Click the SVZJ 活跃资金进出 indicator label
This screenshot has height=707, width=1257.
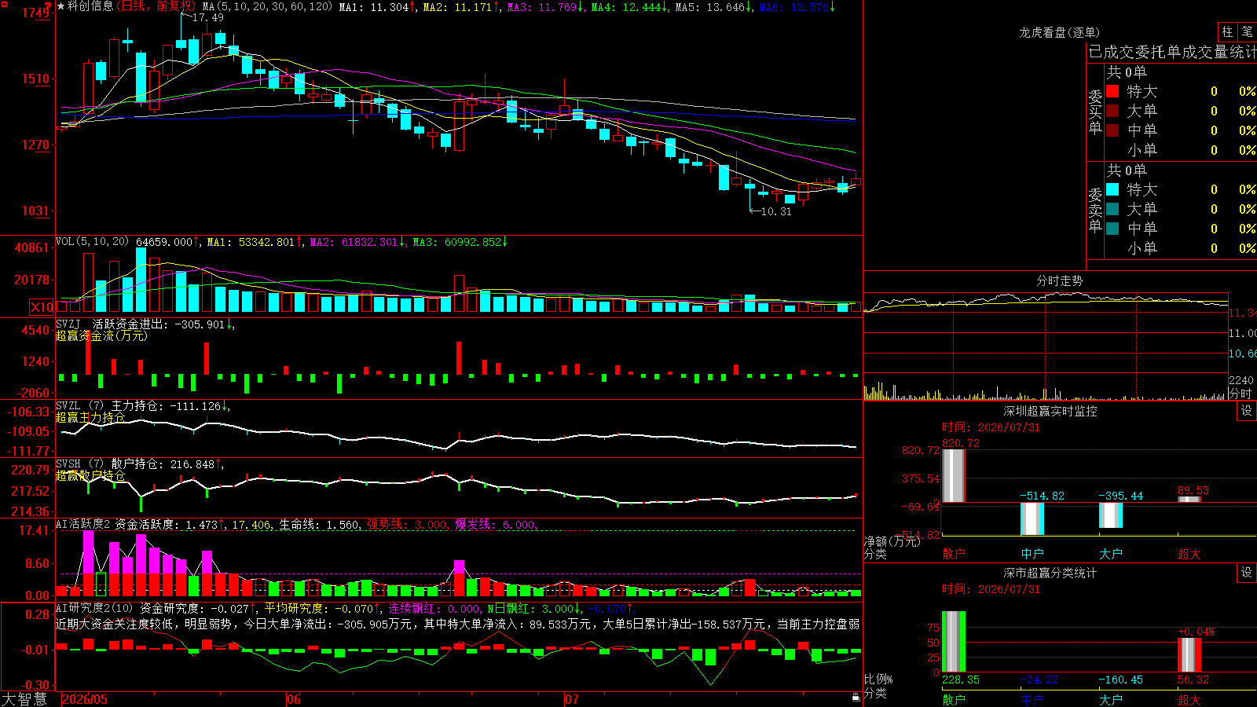tap(111, 324)
